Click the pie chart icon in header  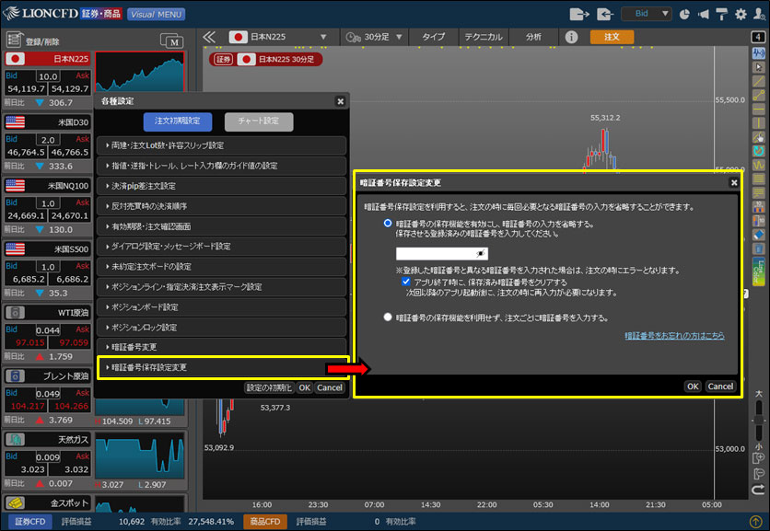(684, 14)
